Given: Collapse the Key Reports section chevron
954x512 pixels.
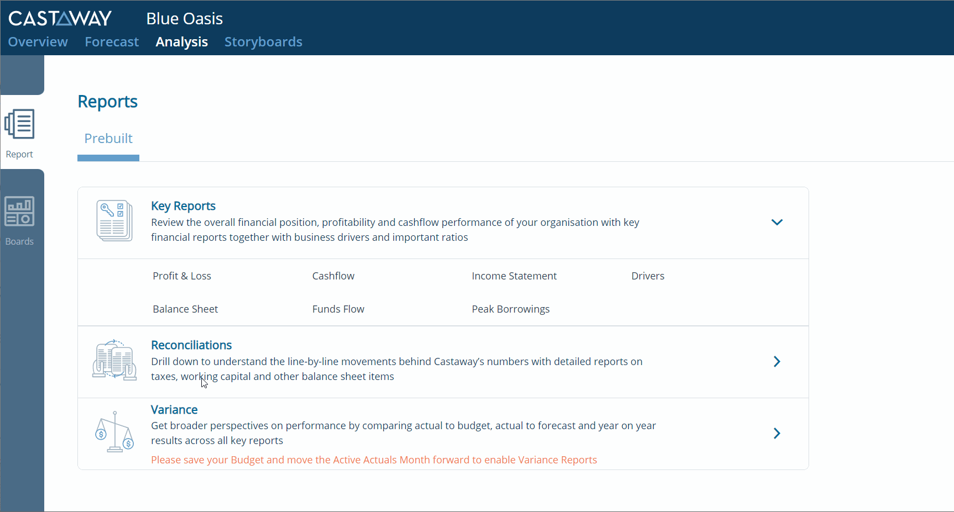Looking at the screenshot, I should [x=776, y=221].
